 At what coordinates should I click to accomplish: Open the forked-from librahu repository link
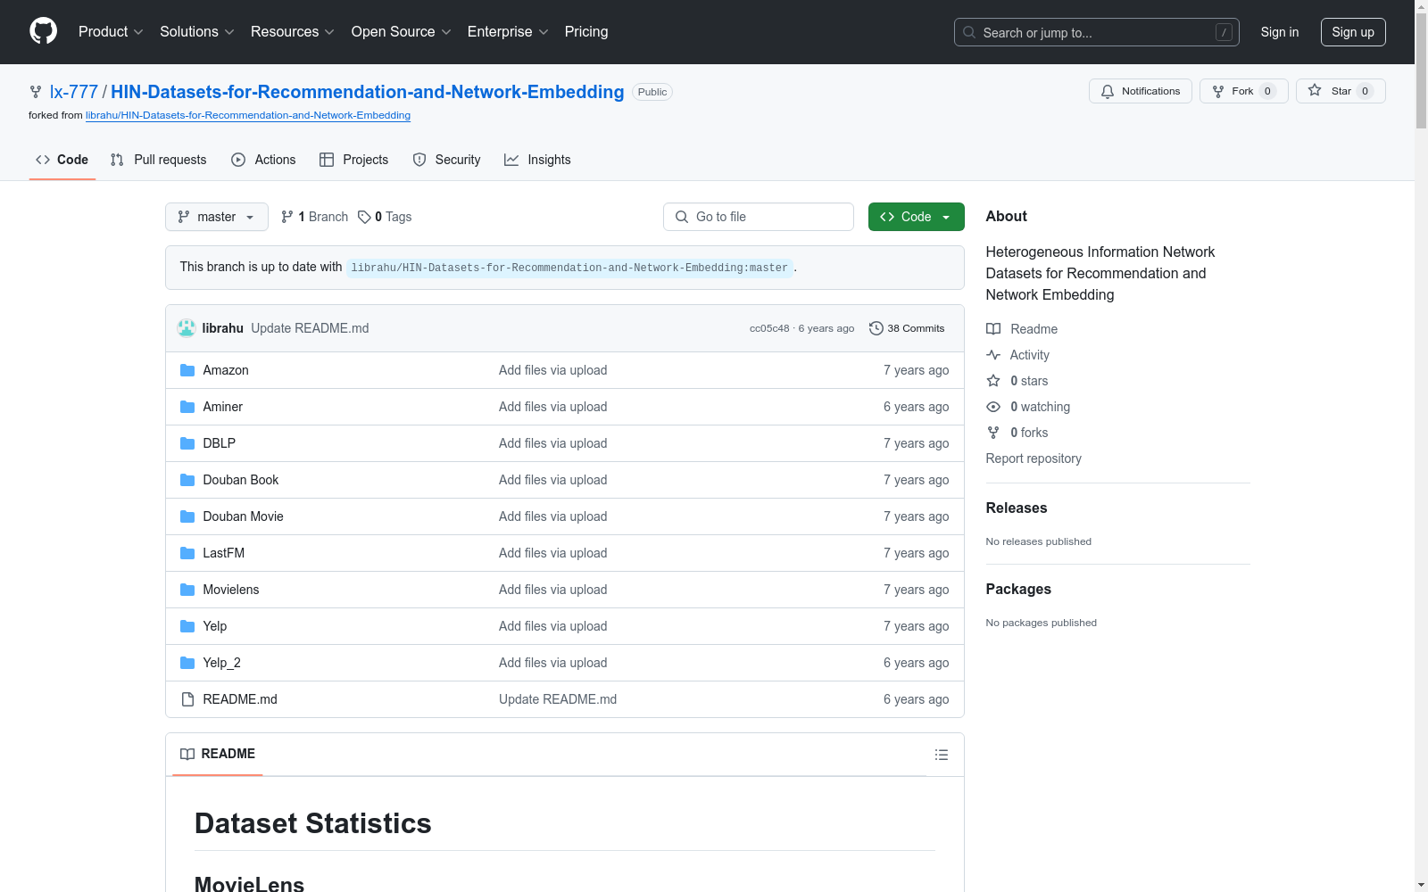[x=248, y=115]
